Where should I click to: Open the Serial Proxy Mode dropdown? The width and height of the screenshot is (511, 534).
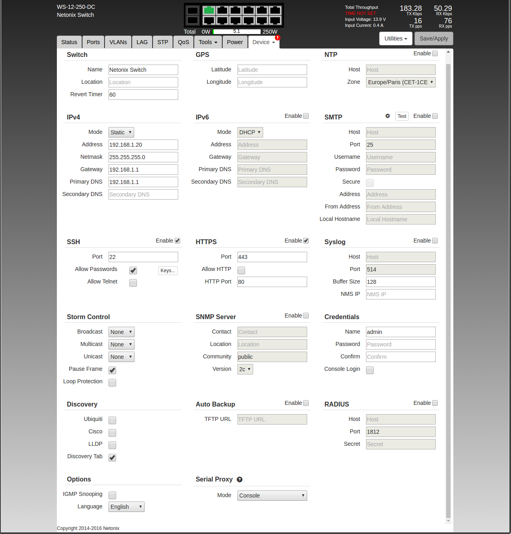pyautogui.click(x=272, y=496)
